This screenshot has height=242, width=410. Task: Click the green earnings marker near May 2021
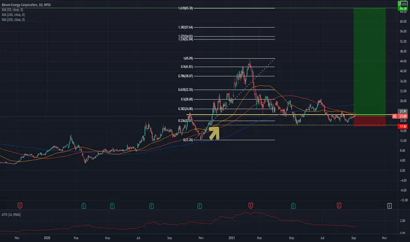click(x=293, y=206)
